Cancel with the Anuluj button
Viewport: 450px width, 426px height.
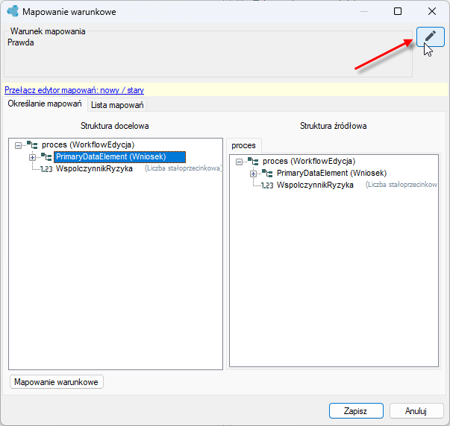pos(416,411)
